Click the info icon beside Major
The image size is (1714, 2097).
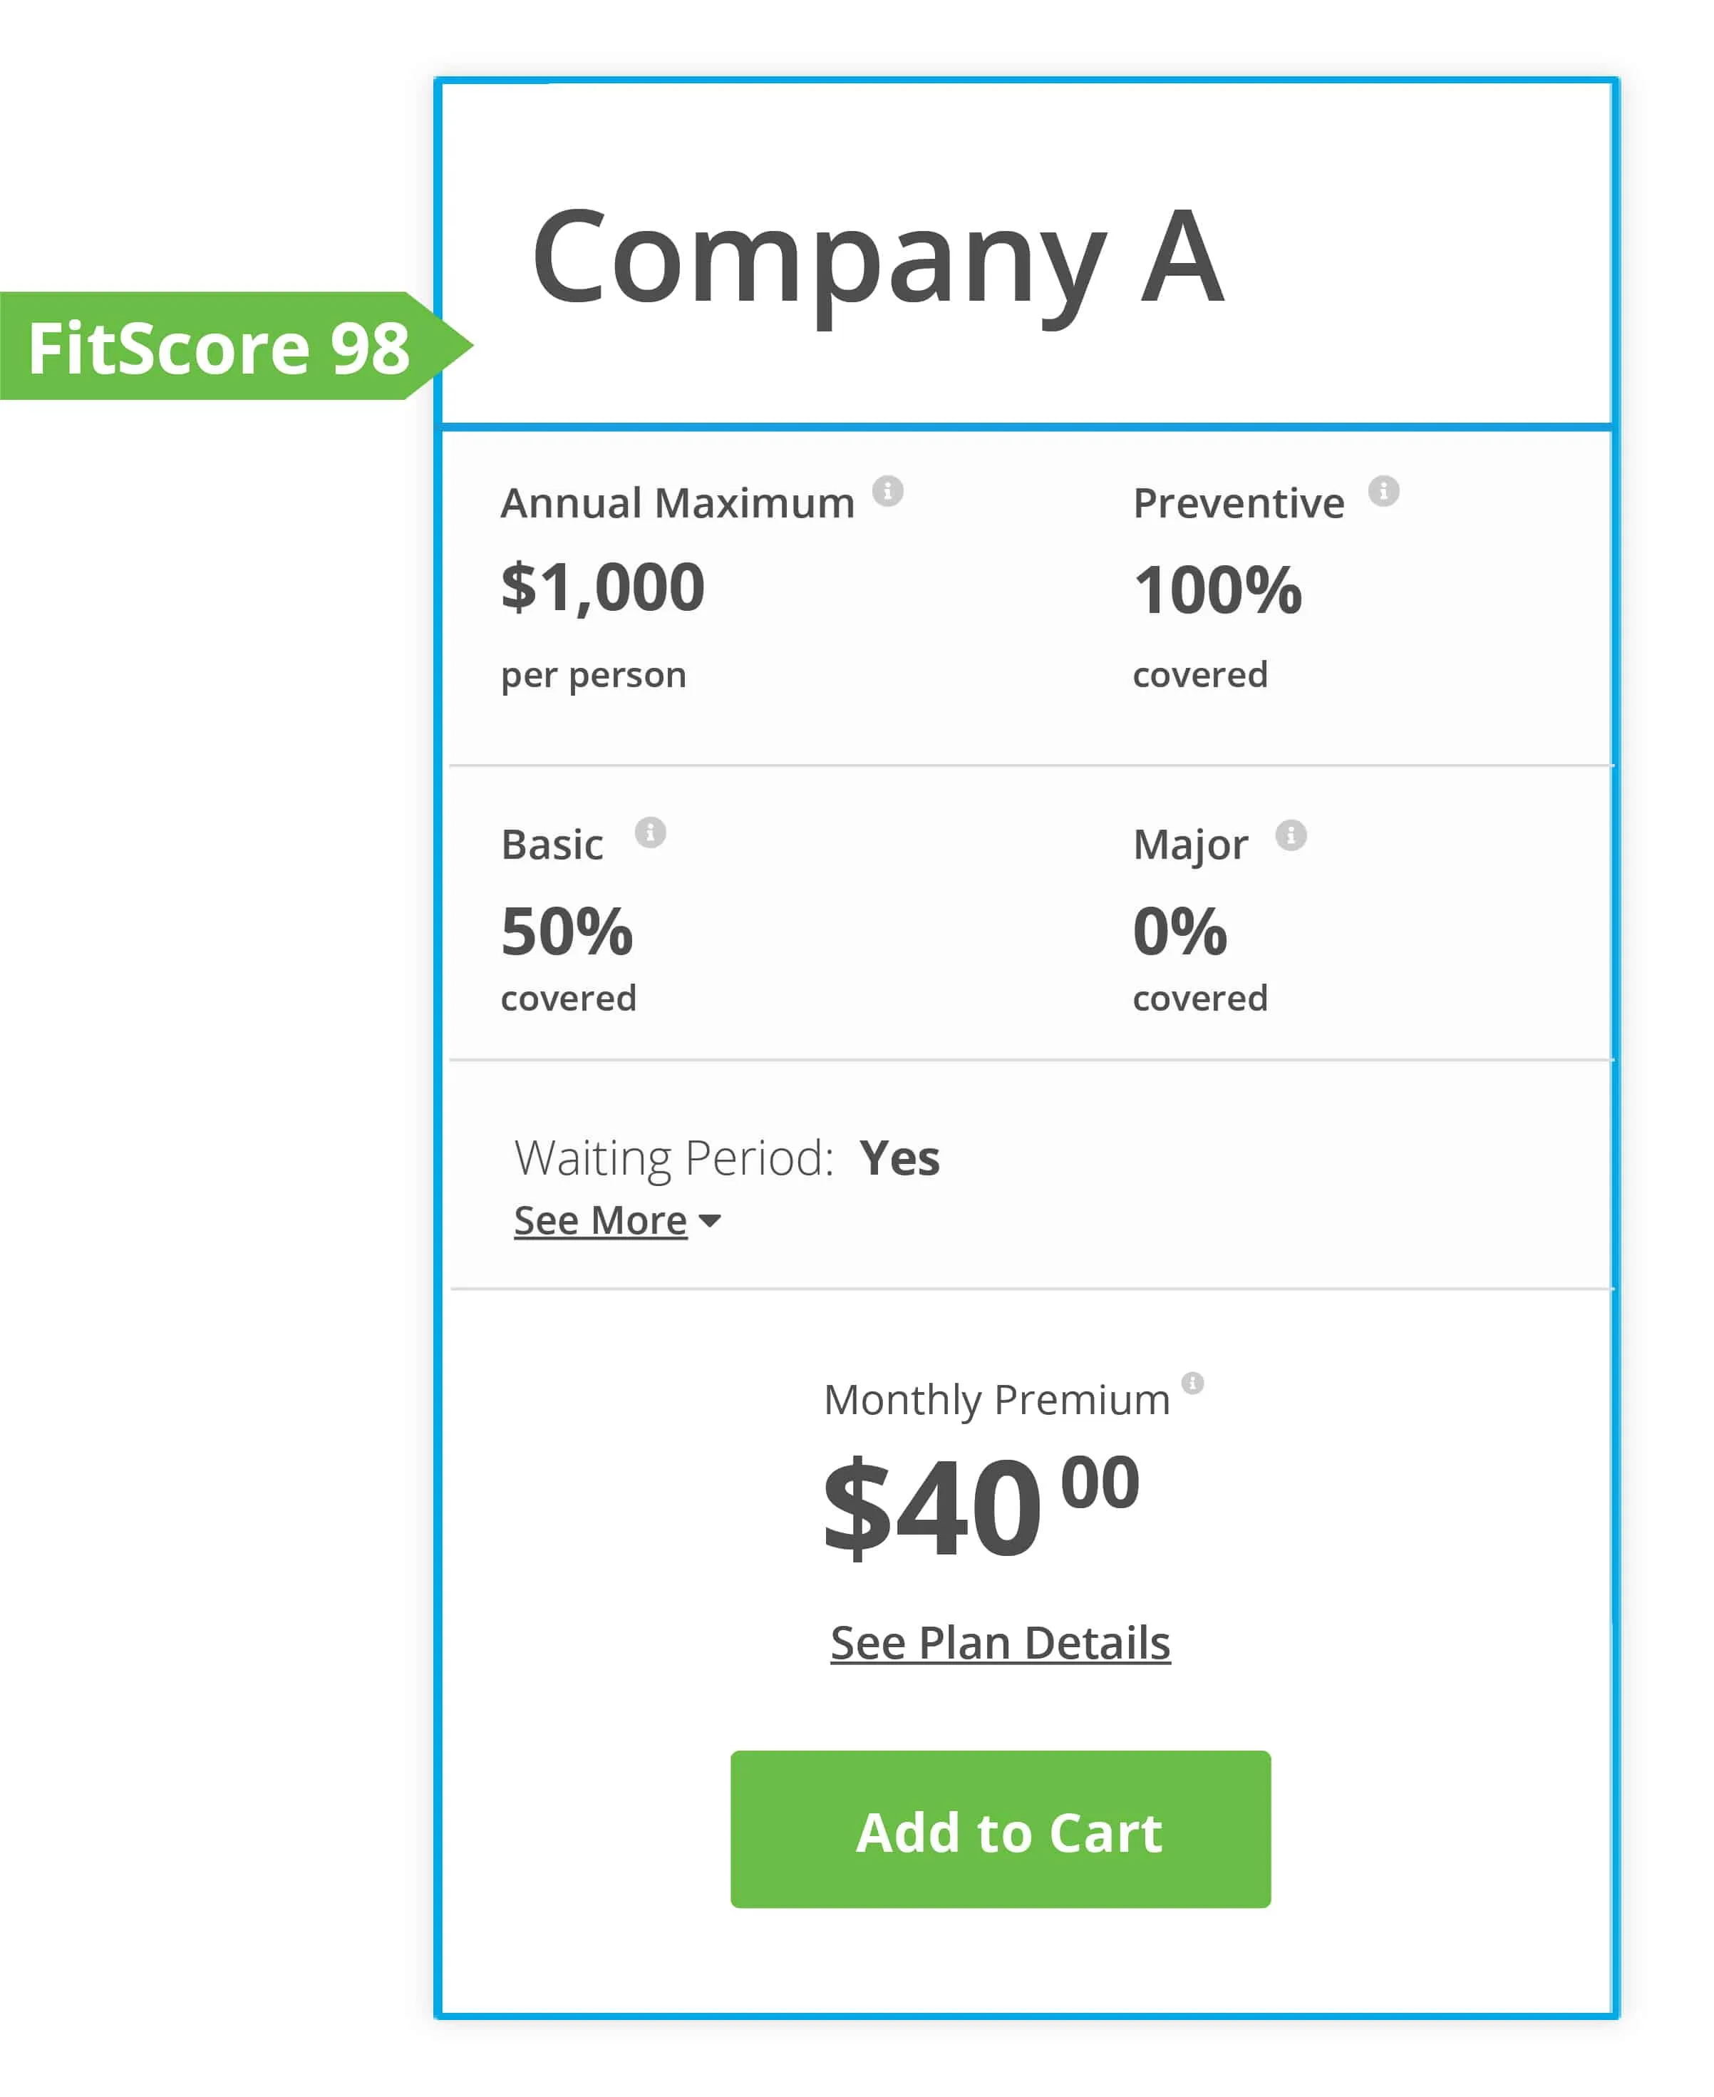coord(1291,835)
